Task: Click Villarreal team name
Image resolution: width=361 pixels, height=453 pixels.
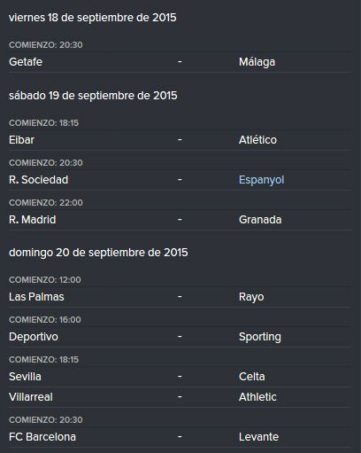Action: [x=31, y=397]
